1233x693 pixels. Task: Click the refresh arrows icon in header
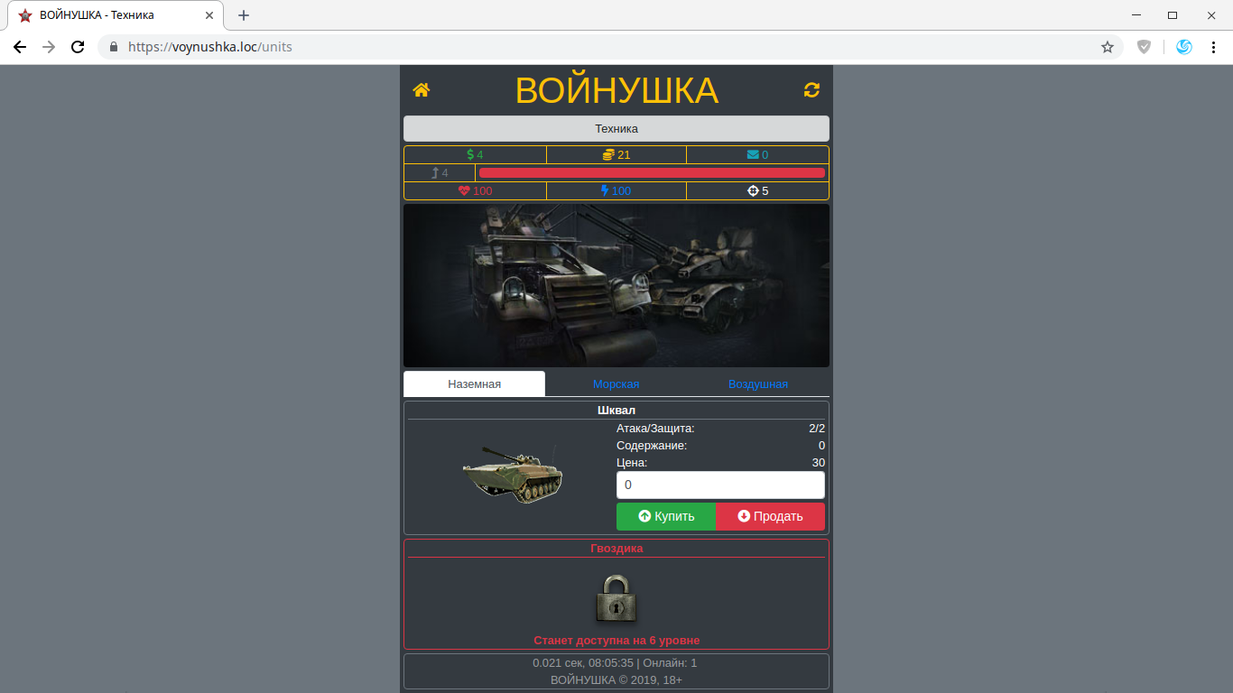click(811, 90)
